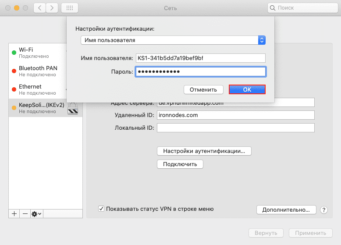Viewport: 341px width, 245px height.
Task: Click the magnifier icon in search
Action: [273, 8]
